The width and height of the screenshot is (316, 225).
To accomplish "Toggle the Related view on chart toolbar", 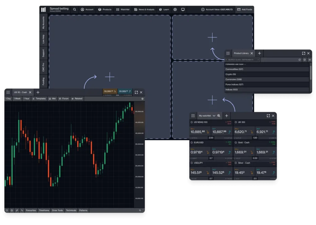I will click(77, 98).
